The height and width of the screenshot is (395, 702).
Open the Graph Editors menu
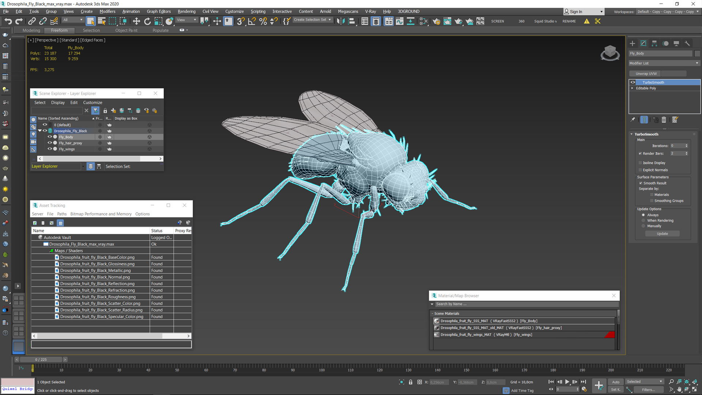point(159,11)
